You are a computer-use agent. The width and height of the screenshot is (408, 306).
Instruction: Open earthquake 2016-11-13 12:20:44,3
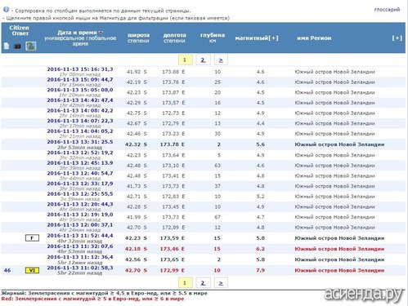click(x=80, y=205)
